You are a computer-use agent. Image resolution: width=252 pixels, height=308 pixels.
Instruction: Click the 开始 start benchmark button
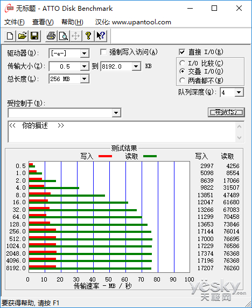226,112
